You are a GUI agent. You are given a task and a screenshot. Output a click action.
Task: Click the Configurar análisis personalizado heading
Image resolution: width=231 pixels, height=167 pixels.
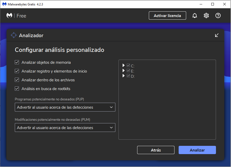coord(60,50)
